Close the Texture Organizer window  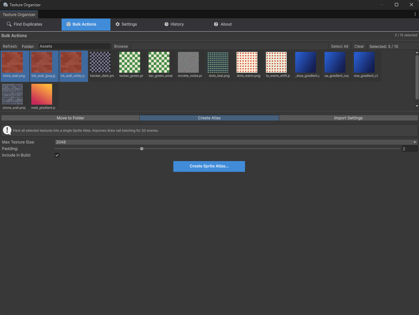tap(411, 5)
